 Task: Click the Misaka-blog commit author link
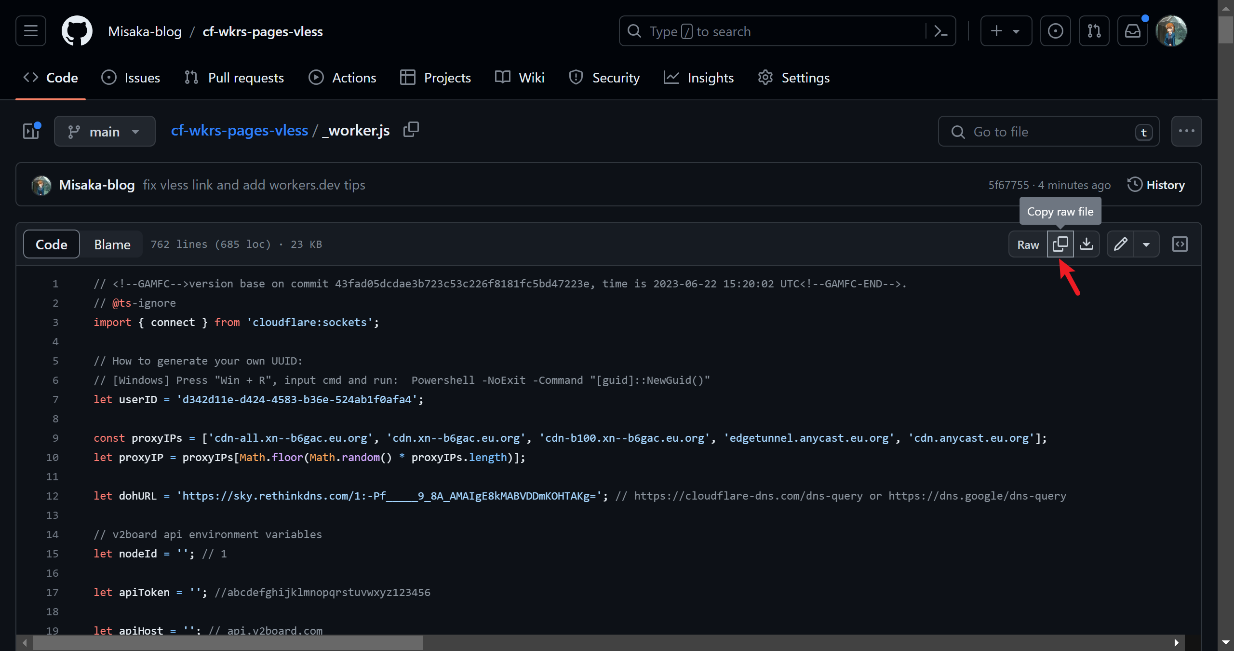(96, 185)
